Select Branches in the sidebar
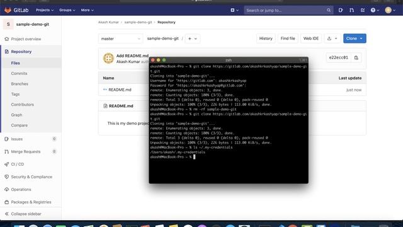 [20, 84]
